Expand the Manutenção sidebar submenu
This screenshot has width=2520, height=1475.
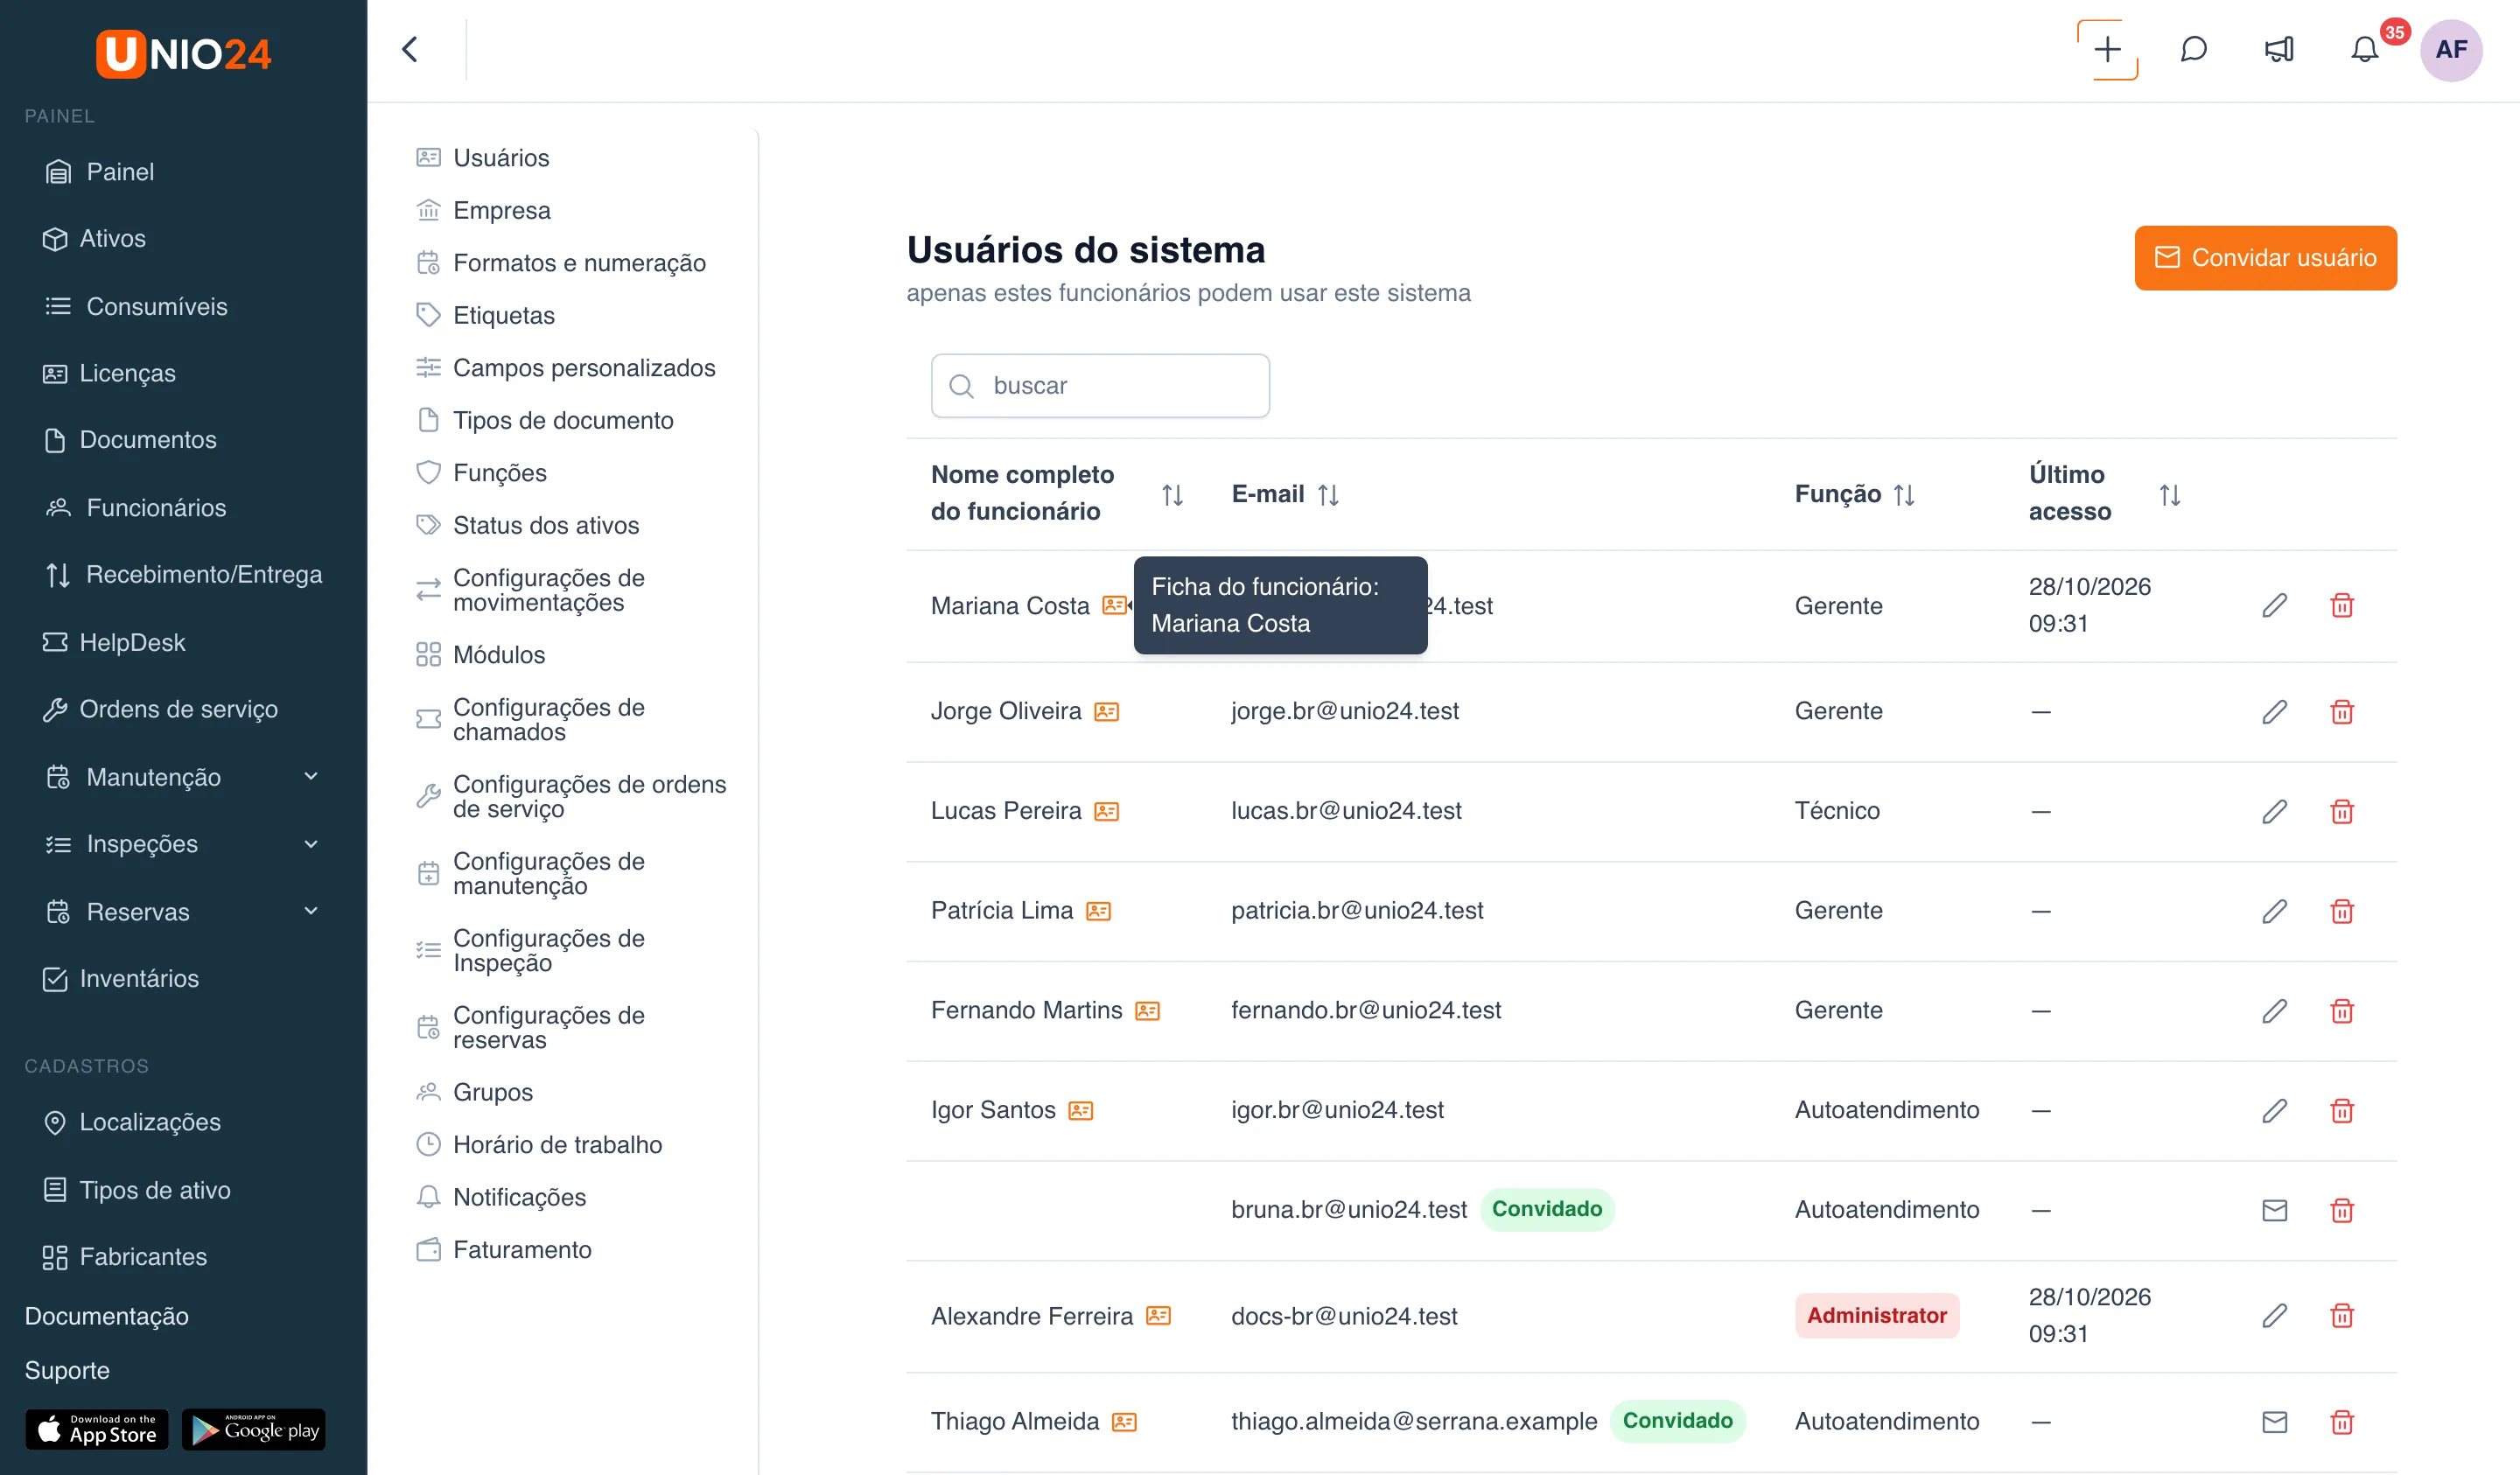(310, 776)
